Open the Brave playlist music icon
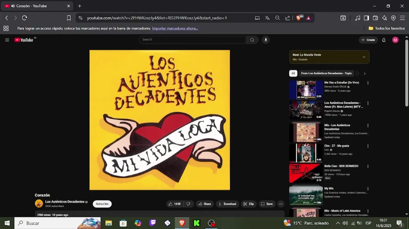409x229 pixels. [358, 18]
